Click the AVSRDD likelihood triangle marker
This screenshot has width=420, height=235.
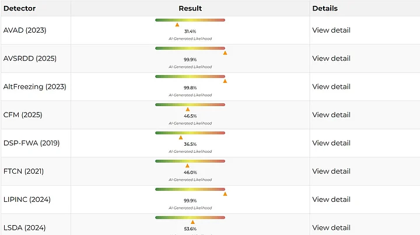pyautogui.click(x=225, y=53)
